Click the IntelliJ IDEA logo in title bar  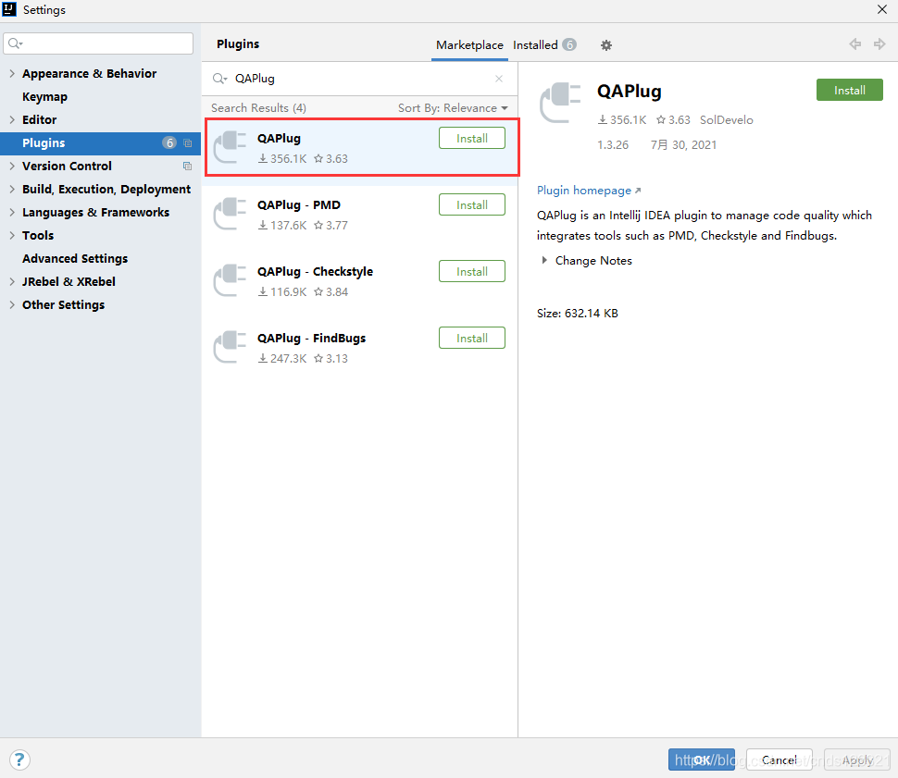9,9
